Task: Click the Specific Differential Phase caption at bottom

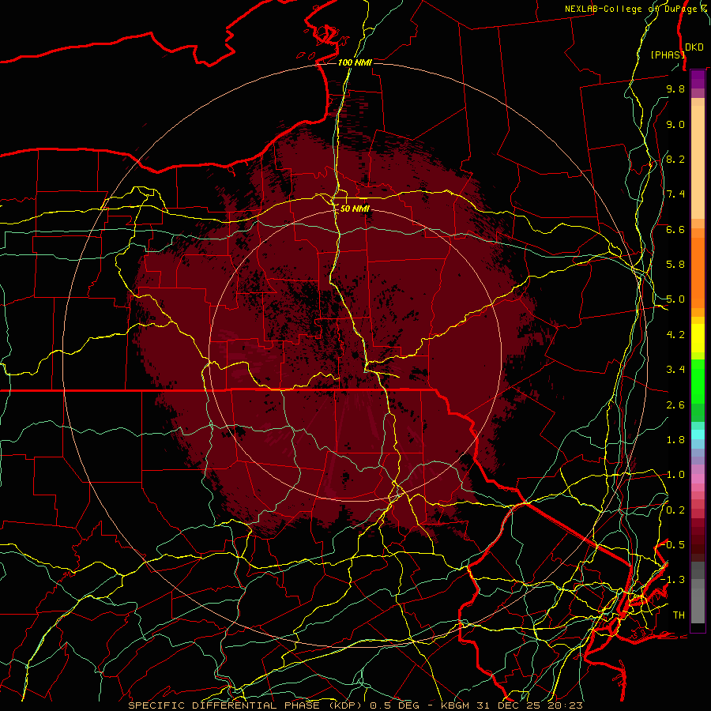Action: (x=355, y=705)
